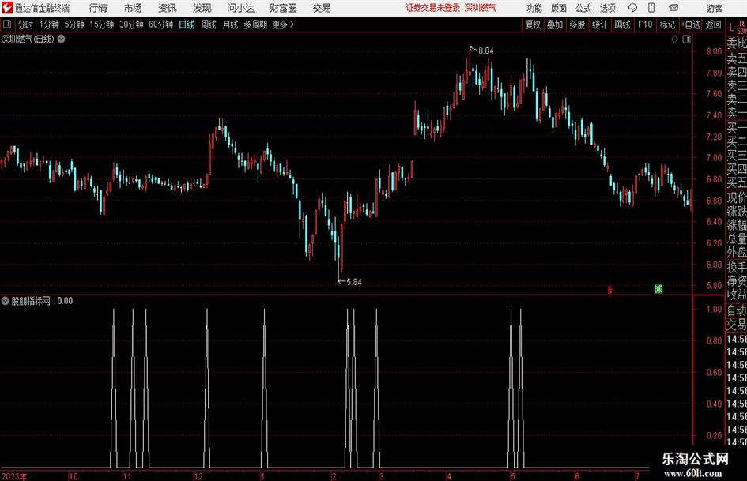The image size is (747, 481).
Task: Click the 游客 guest account label
Action: coord(715,8)
